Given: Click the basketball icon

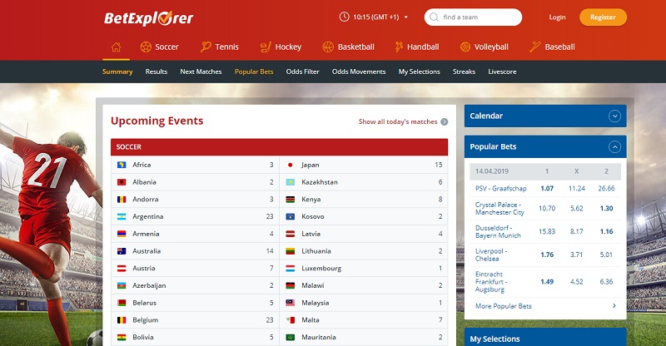Looking at the screenshot, I should pos(327,47).
